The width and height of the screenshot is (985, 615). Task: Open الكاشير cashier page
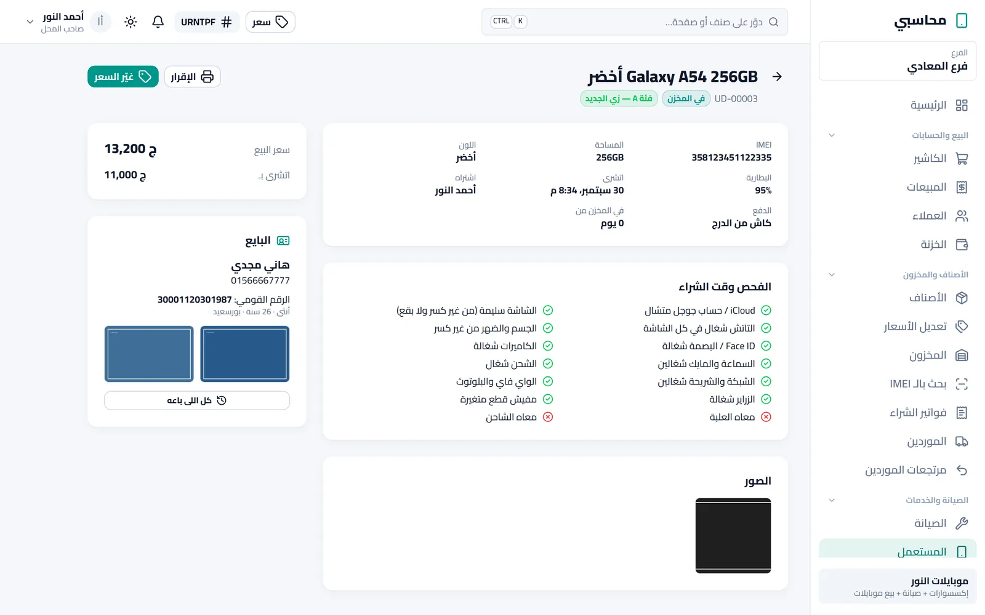point(898,159)
